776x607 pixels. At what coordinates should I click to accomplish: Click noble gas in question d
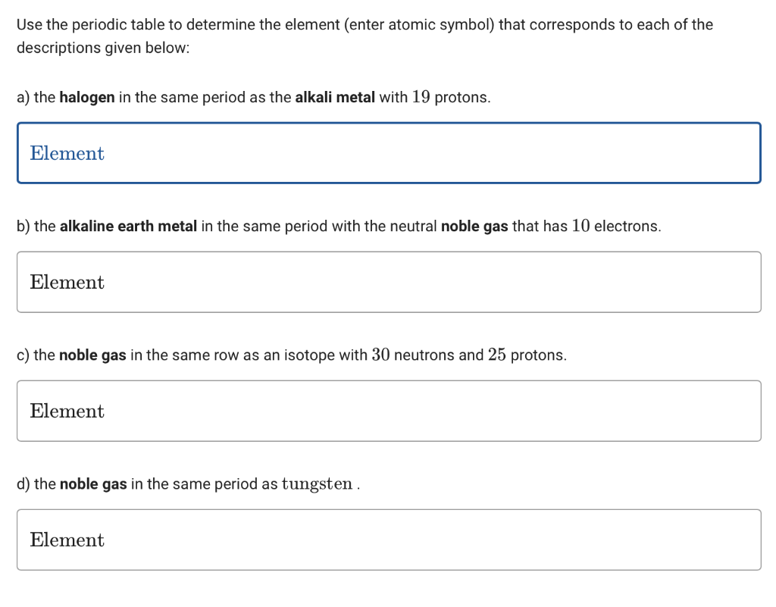[93, 484]
